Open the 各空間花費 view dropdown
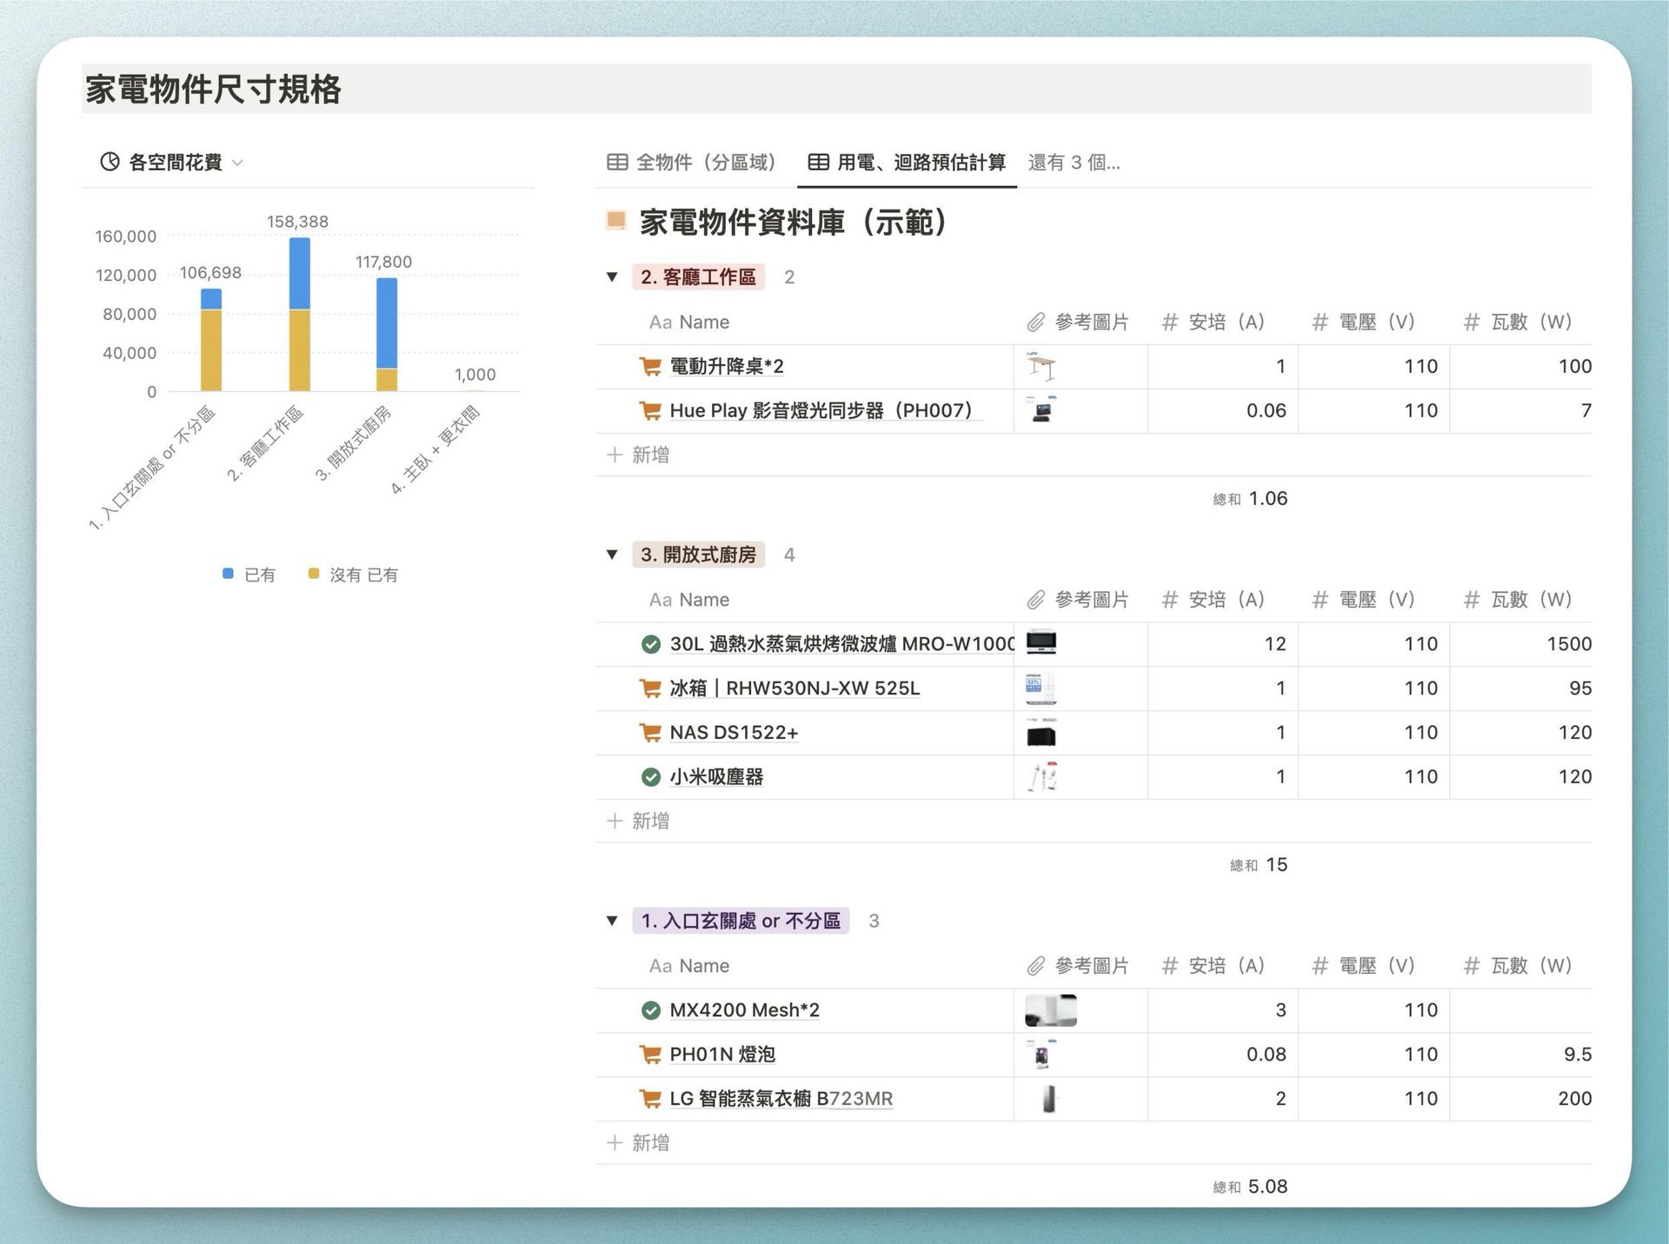Viewport: 1669px width, 1244px height. (237, 163)
